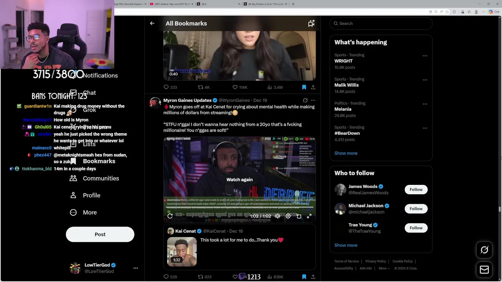502x282 pixels.
Task: Follow James Woods
Action: pyautogui.click(x=416, y=190)
